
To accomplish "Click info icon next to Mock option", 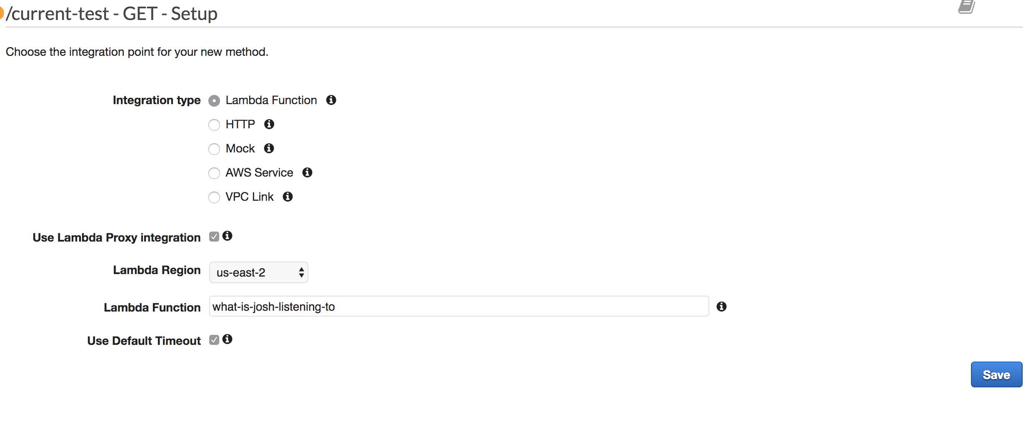I will tap(269, 148).
